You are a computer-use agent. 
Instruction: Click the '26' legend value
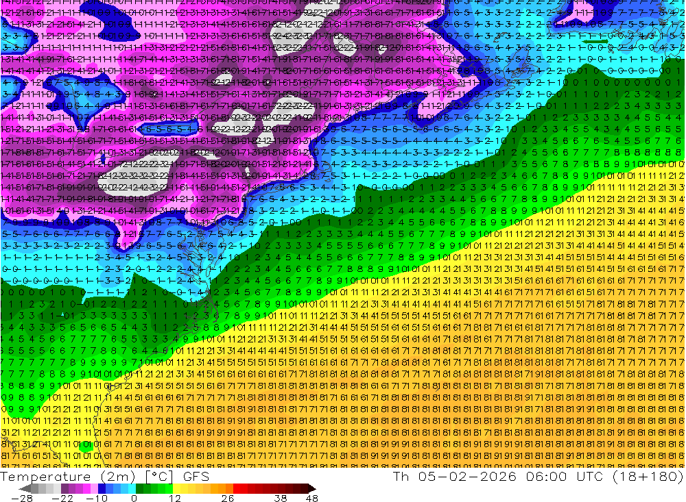coord(228,498)
